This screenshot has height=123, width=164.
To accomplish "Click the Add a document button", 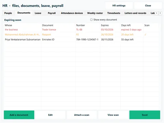I will point(19,115).
